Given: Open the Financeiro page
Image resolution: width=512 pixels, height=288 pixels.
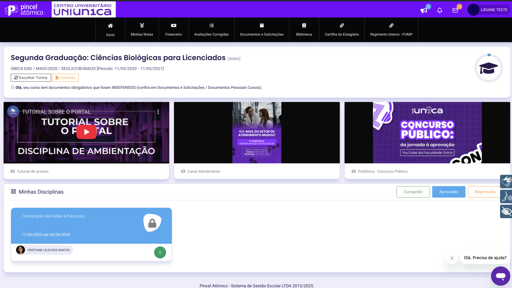Looking at the screenshot, I should point(173,29).
